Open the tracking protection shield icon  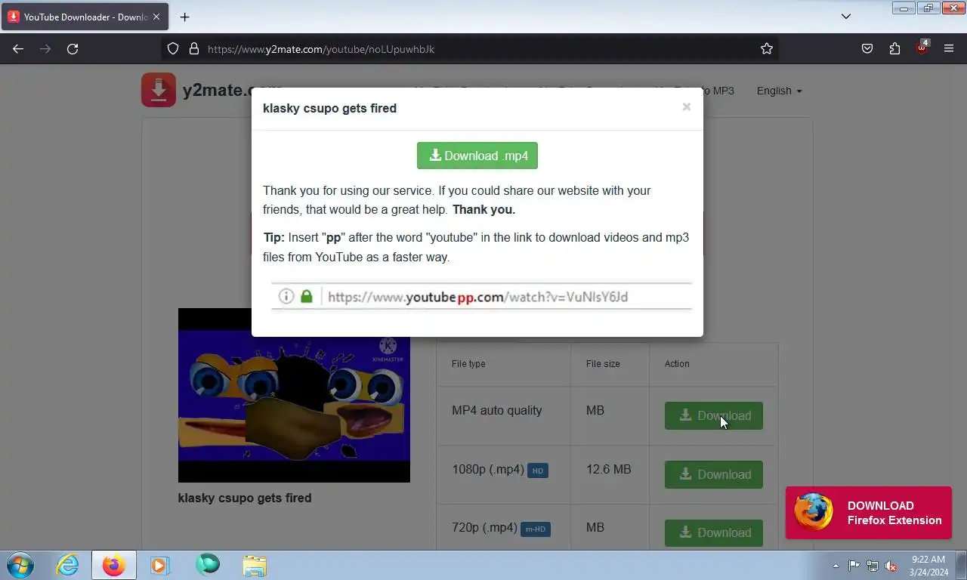tap(173, 48)
